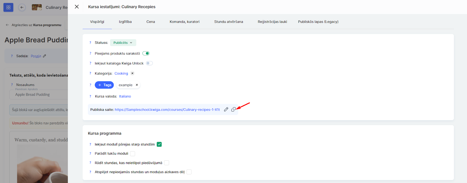This screenshot has height=183, width=467.
Task: Open the Komanda, kuratori tab
Action: pos(184,22)
